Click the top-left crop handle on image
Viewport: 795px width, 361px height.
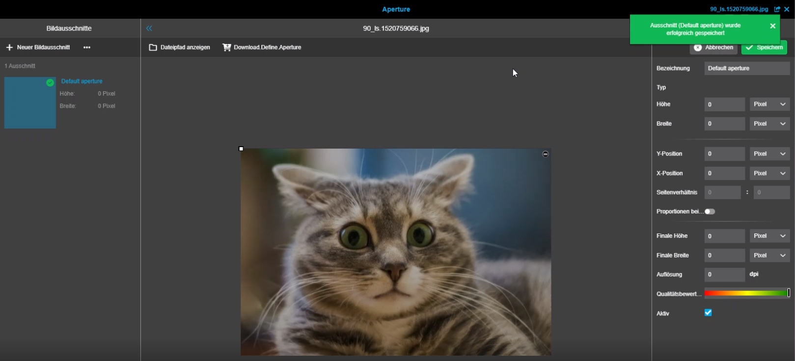click(241, 149)
